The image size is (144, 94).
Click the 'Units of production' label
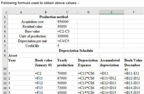32,36
